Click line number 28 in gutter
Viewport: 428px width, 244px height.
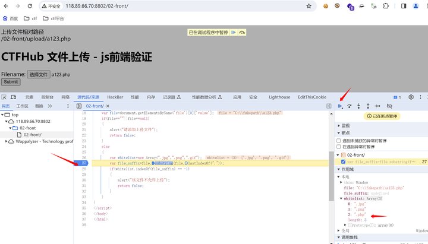(84, 169)
